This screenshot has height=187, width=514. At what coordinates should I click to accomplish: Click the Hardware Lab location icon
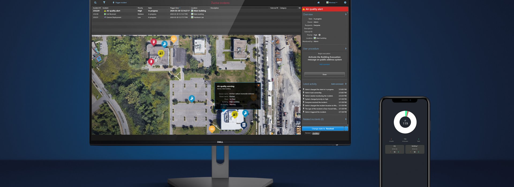click(192, 17)
